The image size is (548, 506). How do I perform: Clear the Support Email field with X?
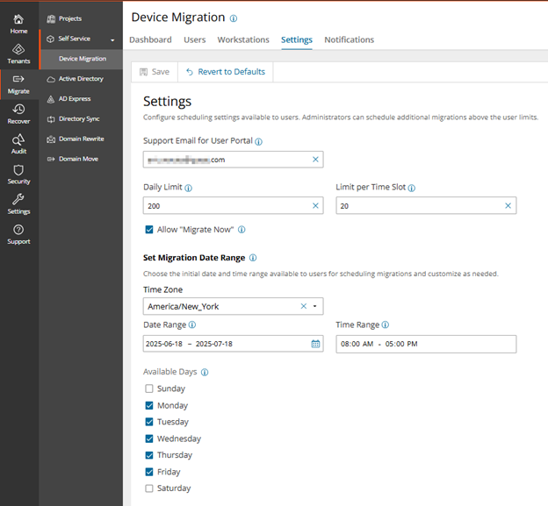(x=315, y=160)
